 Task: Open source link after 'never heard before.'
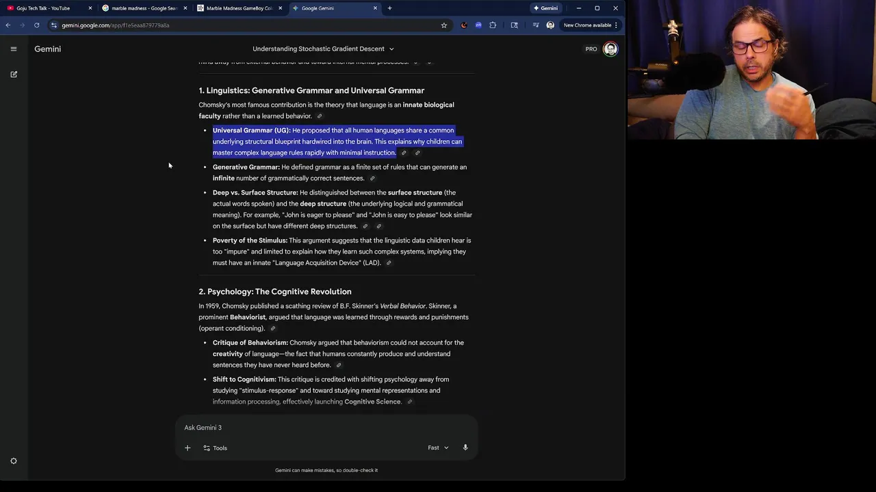[338, 366]
